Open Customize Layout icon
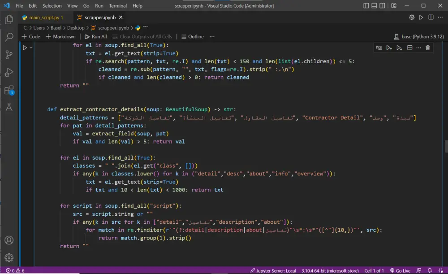Screen dimensions: 448x274 tap(394, 6)
